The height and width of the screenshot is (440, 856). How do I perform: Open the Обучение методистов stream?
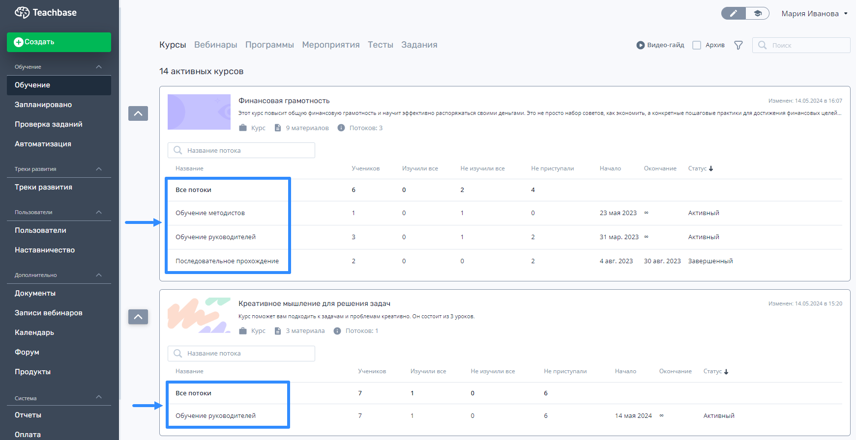point(210,213)
